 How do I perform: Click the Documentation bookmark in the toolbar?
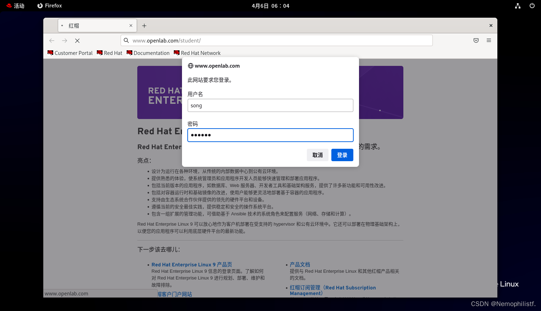point(148,53)
